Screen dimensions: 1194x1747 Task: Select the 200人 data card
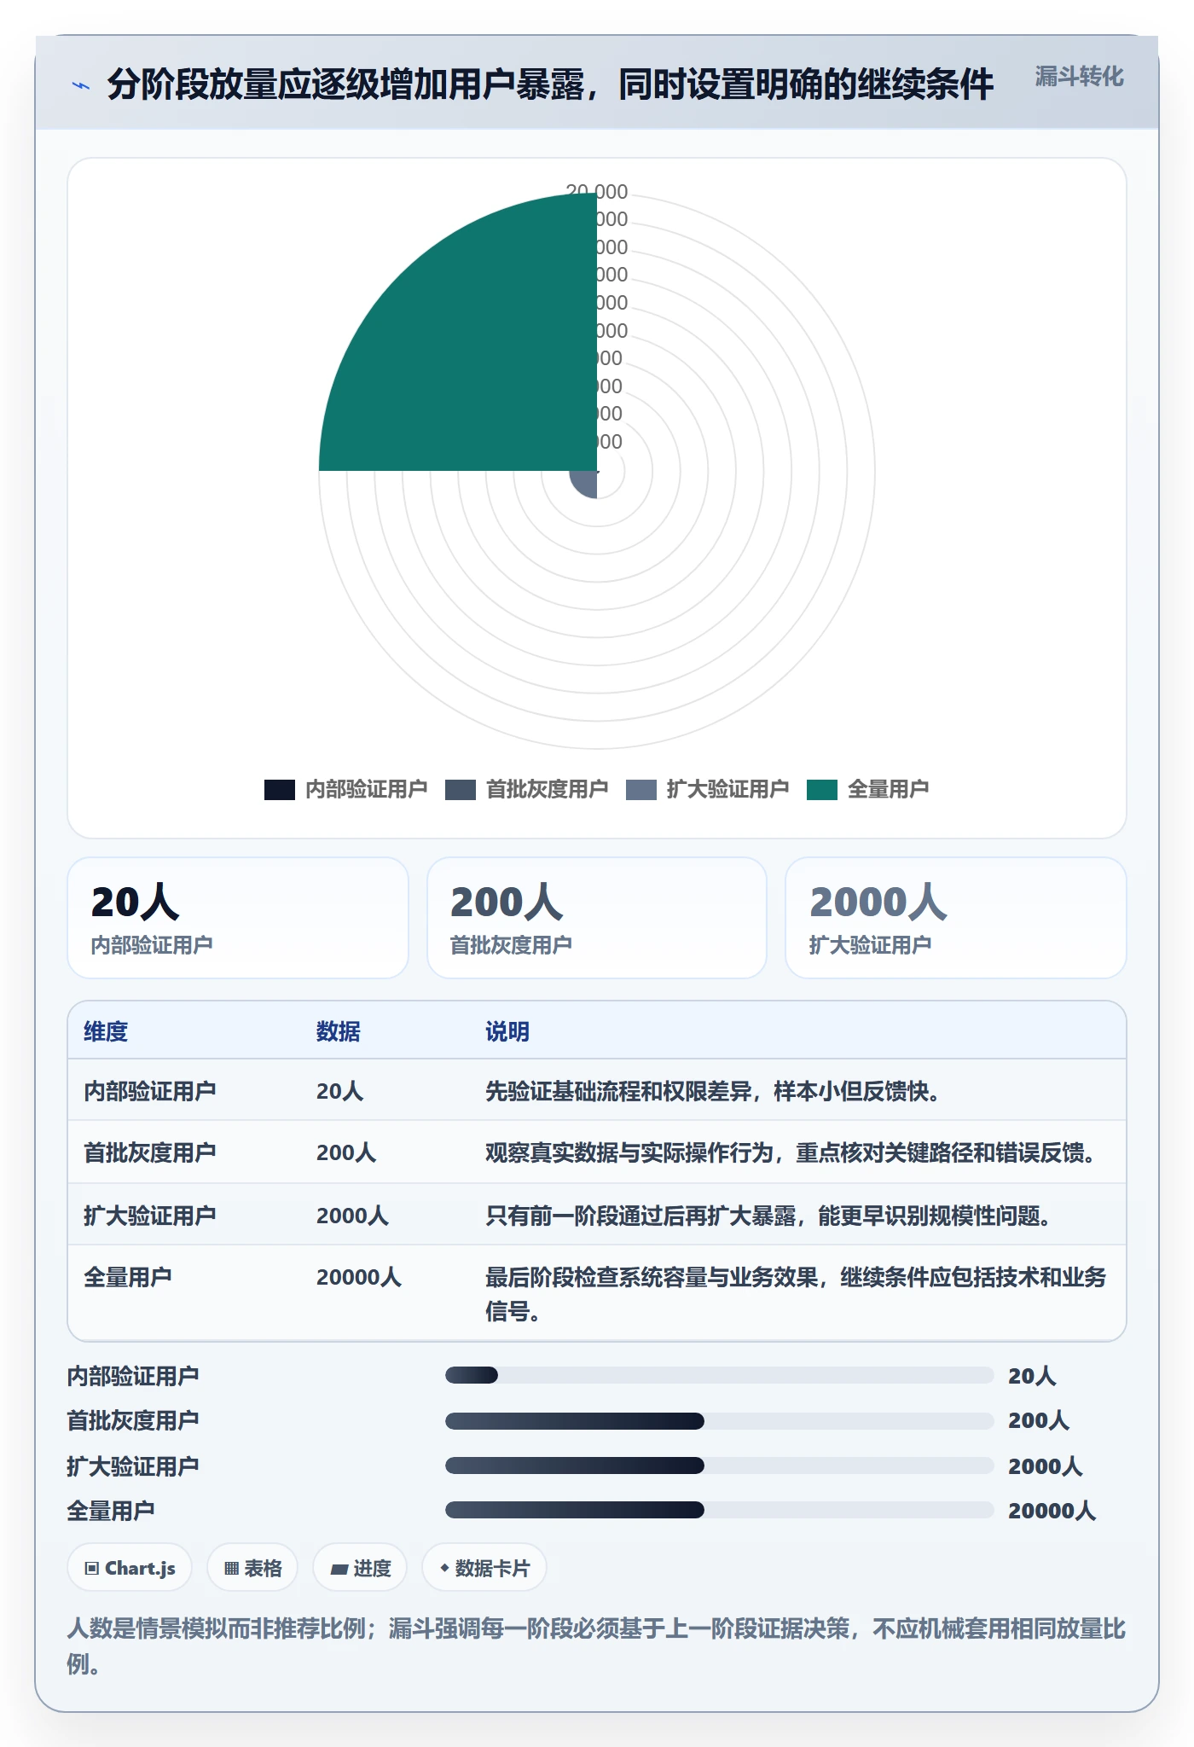pyautogui.click(x=597, y=918)
